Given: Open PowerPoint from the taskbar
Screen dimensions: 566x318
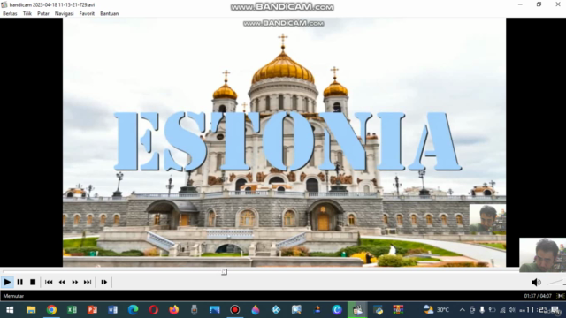Looking at the screenshot, I should 92,310.
